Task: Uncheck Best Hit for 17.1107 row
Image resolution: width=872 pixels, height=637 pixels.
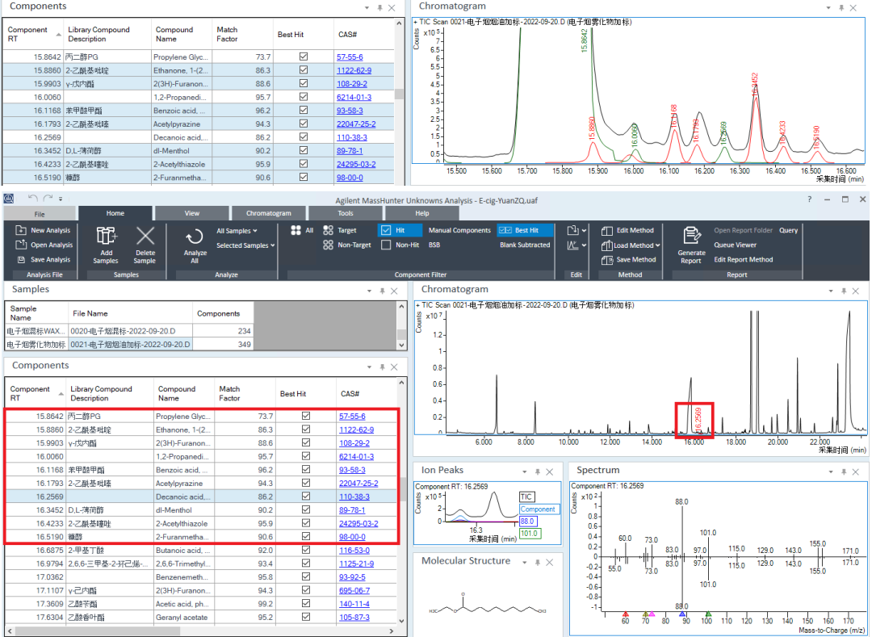Action: (306, 589)
